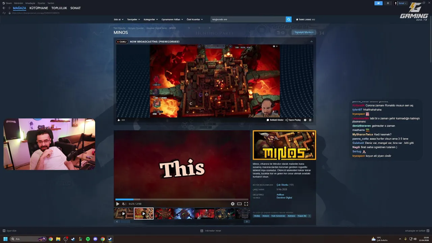Viewport: 432px width, 243px height.
Task: Open the Steam announcements megaphone icon
Action: click(378, 3)
